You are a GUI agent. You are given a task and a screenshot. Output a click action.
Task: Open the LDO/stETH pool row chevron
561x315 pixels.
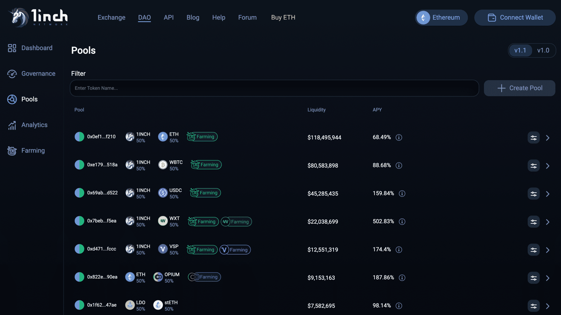click(x=548, y=306)
